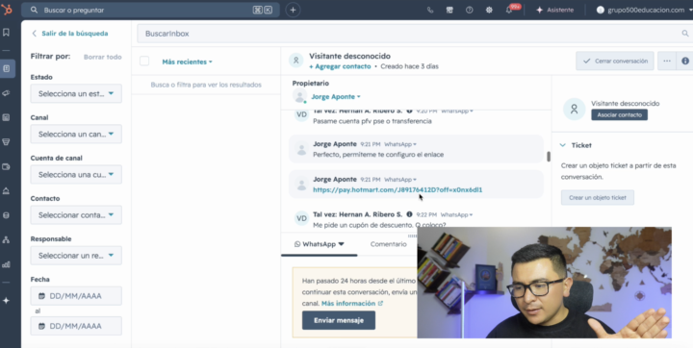693x348 pixels.
Task: Open the Asistente panel in top bar
Action: point(554,11)
